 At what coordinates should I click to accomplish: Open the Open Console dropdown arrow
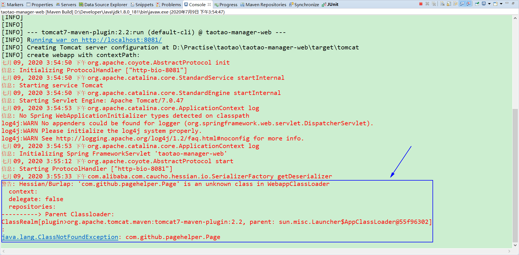click(x=501, y=4)
